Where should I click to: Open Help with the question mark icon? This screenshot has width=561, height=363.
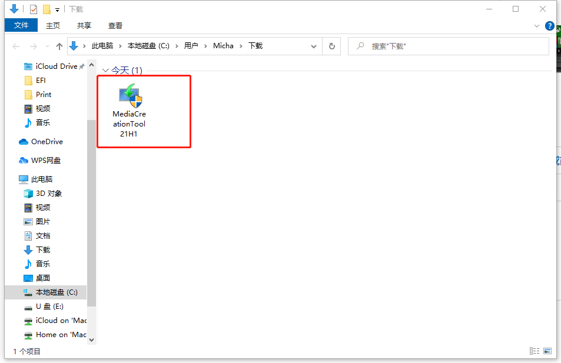pyautogui.click(x=550, y=26)
